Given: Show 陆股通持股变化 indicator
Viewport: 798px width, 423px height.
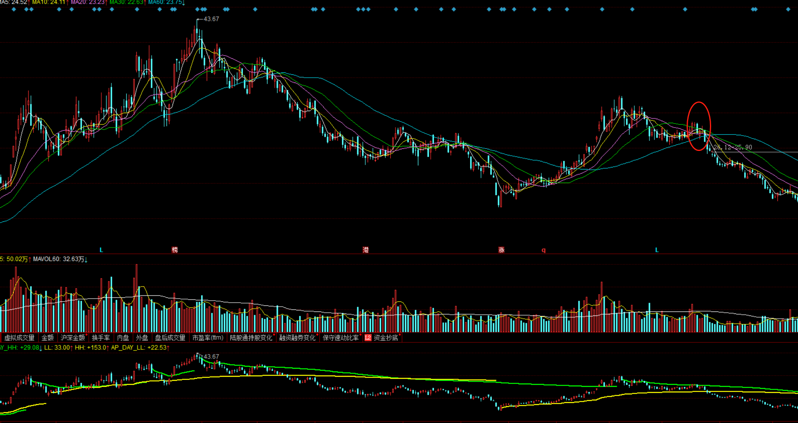Looking at the screenshot, I should (251, 338).
